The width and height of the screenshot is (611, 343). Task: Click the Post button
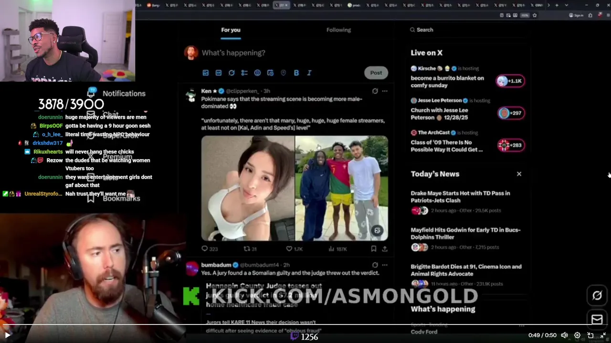376,73
